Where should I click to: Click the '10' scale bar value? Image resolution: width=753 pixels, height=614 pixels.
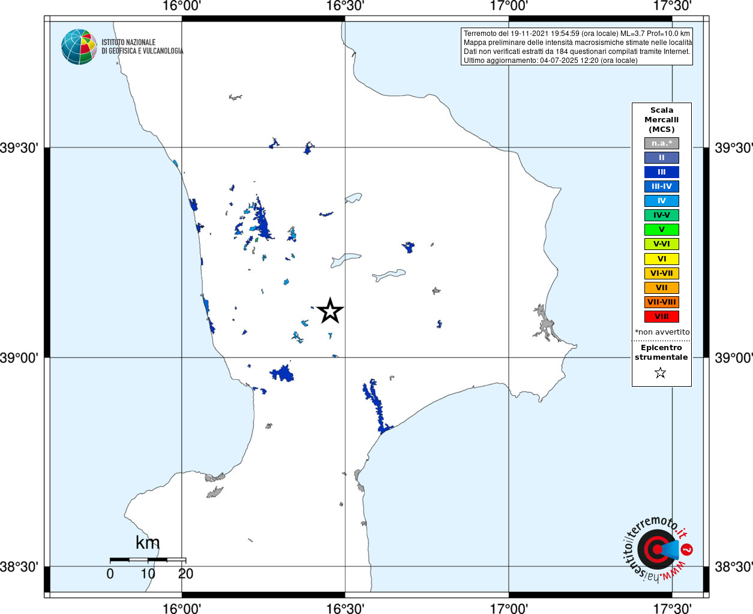point(148,574)
